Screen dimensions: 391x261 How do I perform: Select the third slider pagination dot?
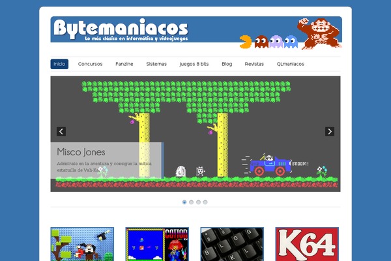coord(198,202)
